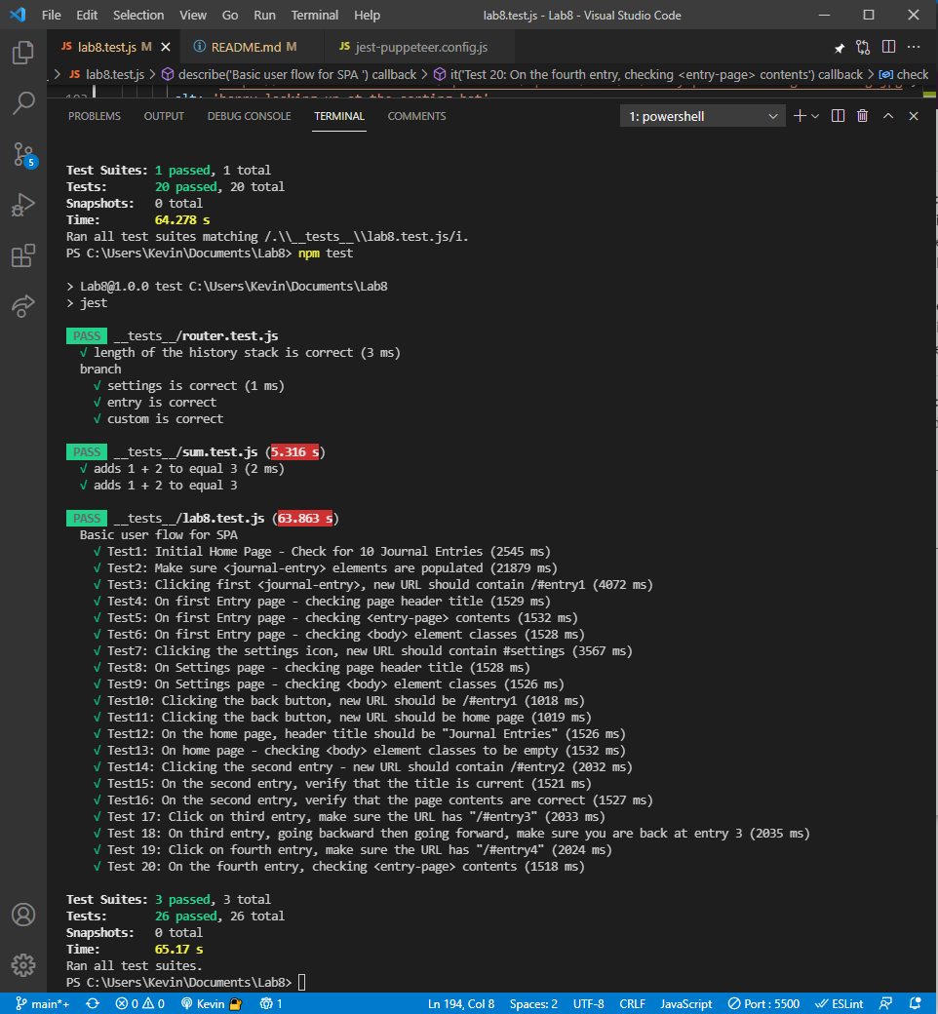The image size is (938, 1014).
Task: Click the 'check' breadcrumb at far right
Action: click(x=904, y=74)
